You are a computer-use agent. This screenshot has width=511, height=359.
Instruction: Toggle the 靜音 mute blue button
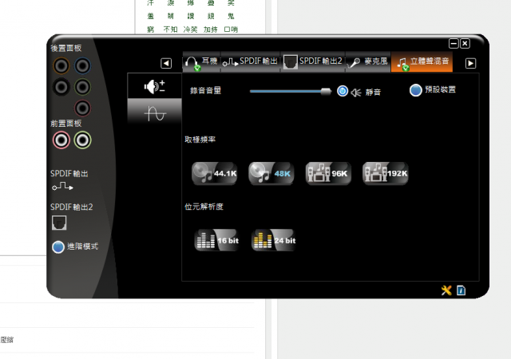click(x=343, y=91)
